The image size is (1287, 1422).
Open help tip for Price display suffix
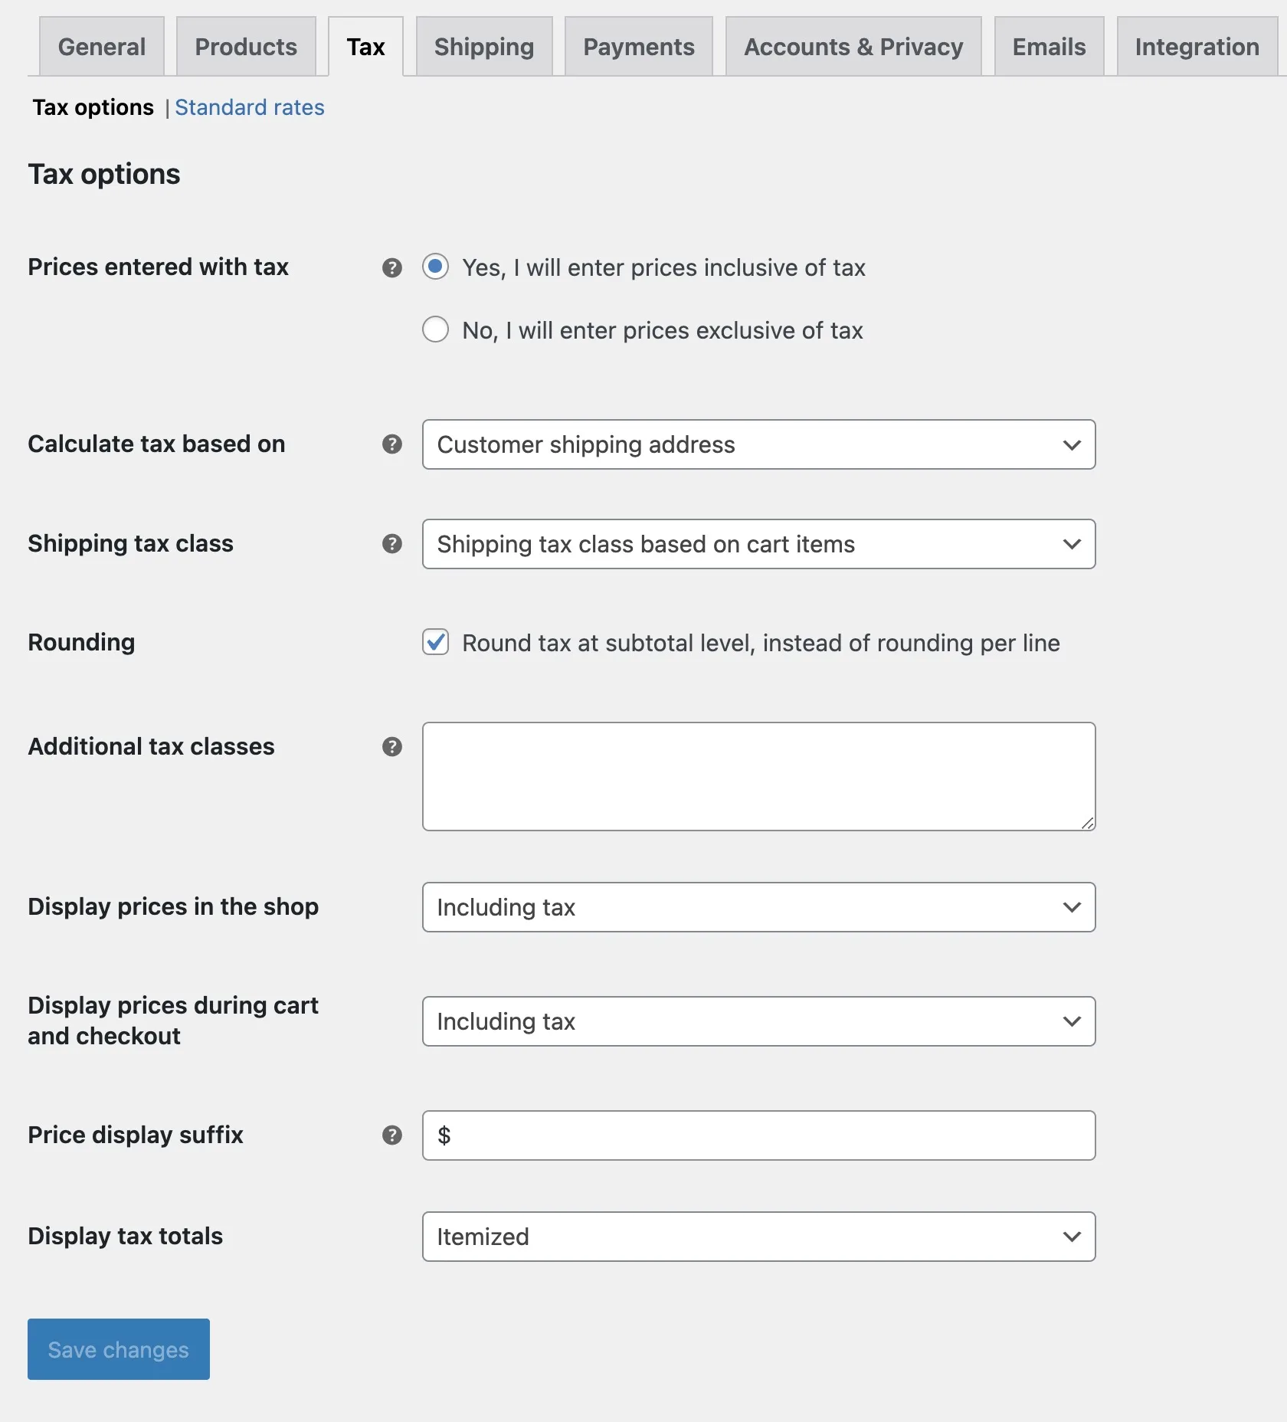click(x=392, y=1135)
